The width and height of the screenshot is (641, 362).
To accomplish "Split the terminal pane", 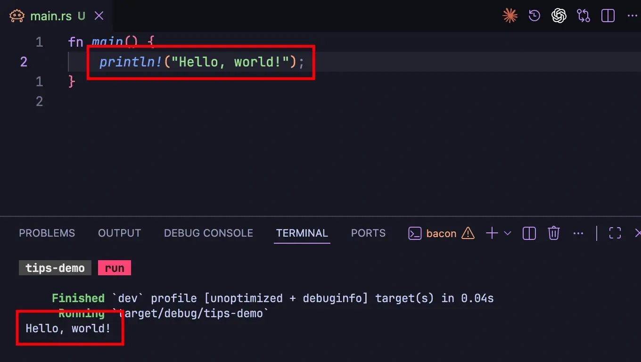I will pyautogui.click(x=529, y=233).
